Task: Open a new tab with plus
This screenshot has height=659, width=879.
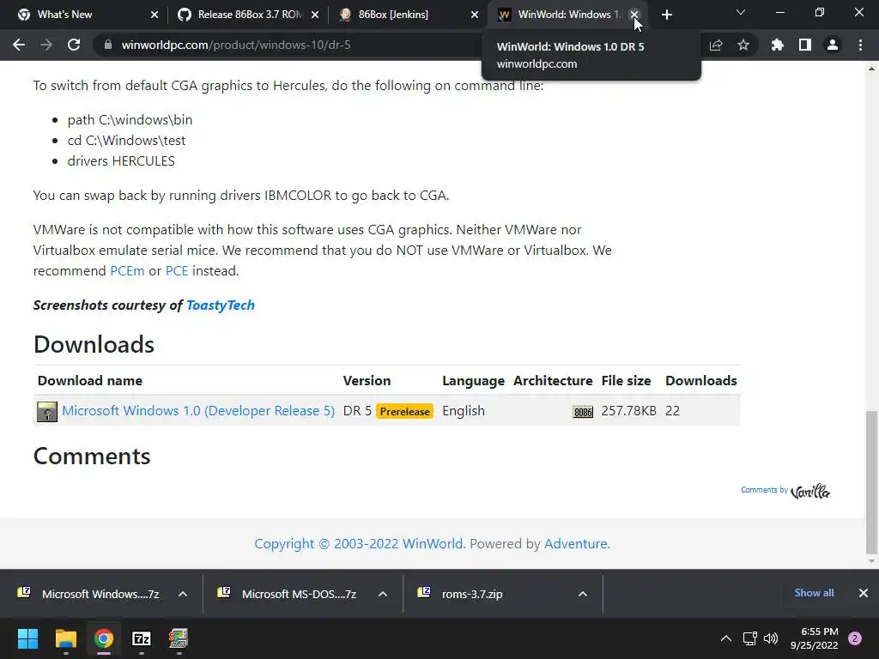Action: [666, 15]
